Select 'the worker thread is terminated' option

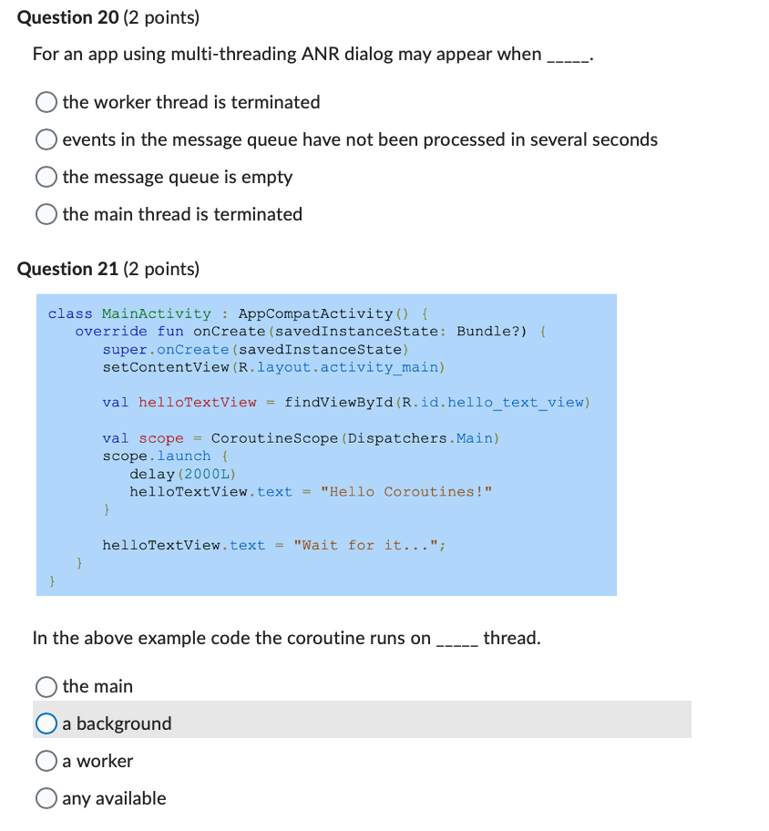(46, 102)
